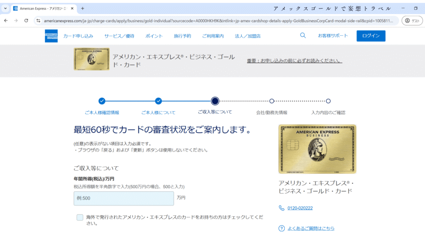
Task: Click the small gold card thumbnail in header
Action: [x=92, y=59]
